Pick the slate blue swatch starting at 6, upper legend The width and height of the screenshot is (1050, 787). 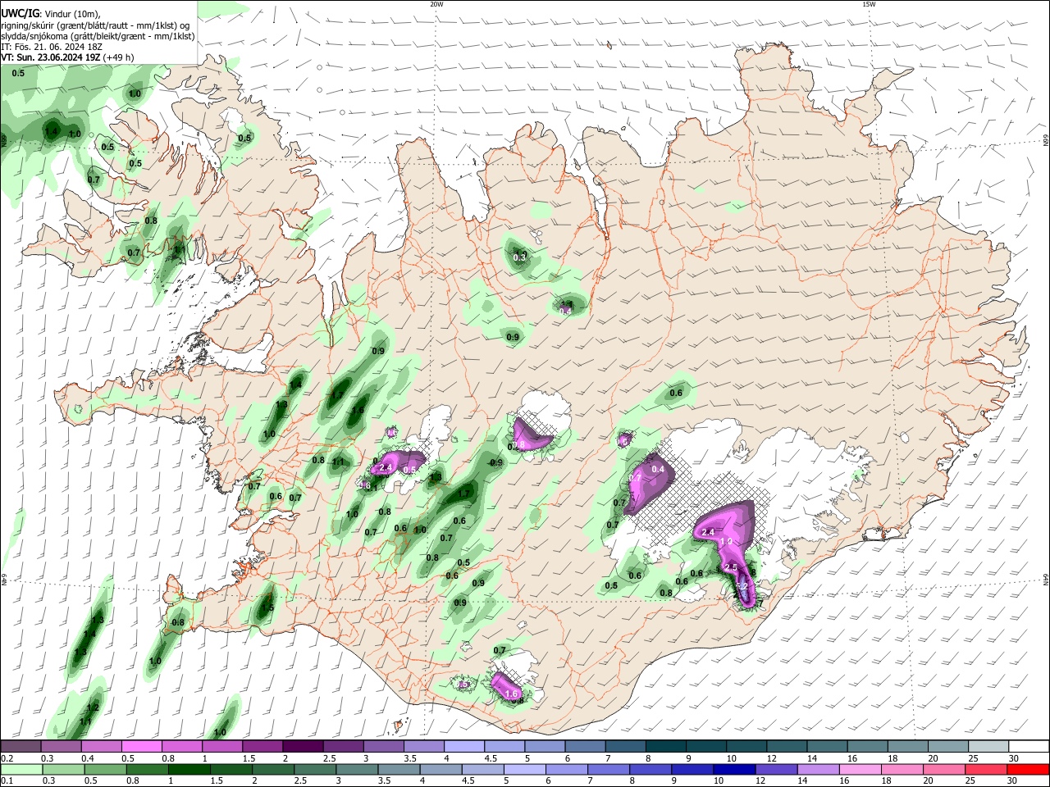point(583,747)
